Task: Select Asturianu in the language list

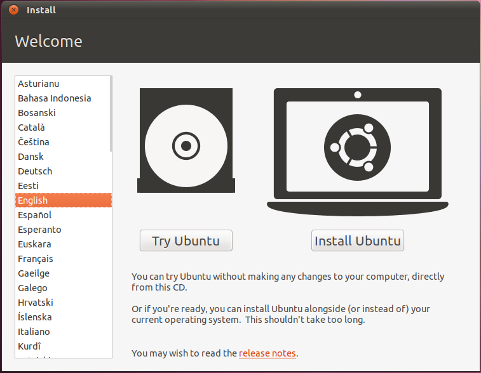Action: pos(63,84)
